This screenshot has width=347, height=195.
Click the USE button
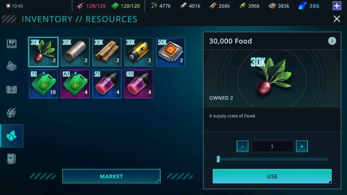(x=272, y=176)
